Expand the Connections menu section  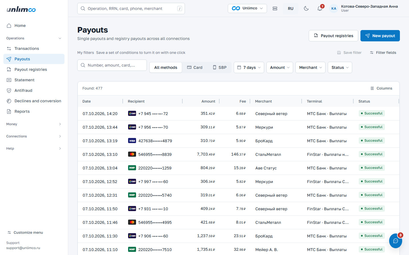tap(34, 136)
